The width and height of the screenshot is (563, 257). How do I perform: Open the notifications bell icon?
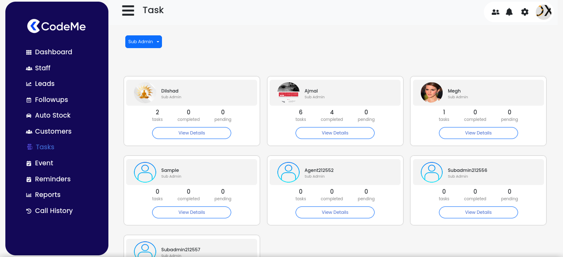[x=509, y=12]
